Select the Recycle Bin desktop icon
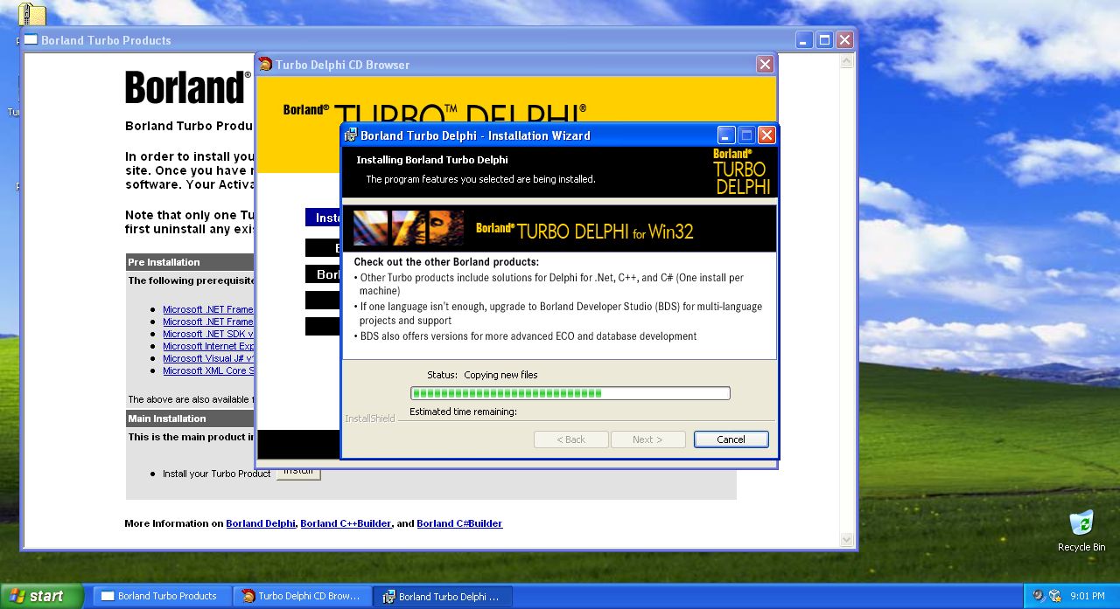1120x609 pixels. (x=1081, y=530)
